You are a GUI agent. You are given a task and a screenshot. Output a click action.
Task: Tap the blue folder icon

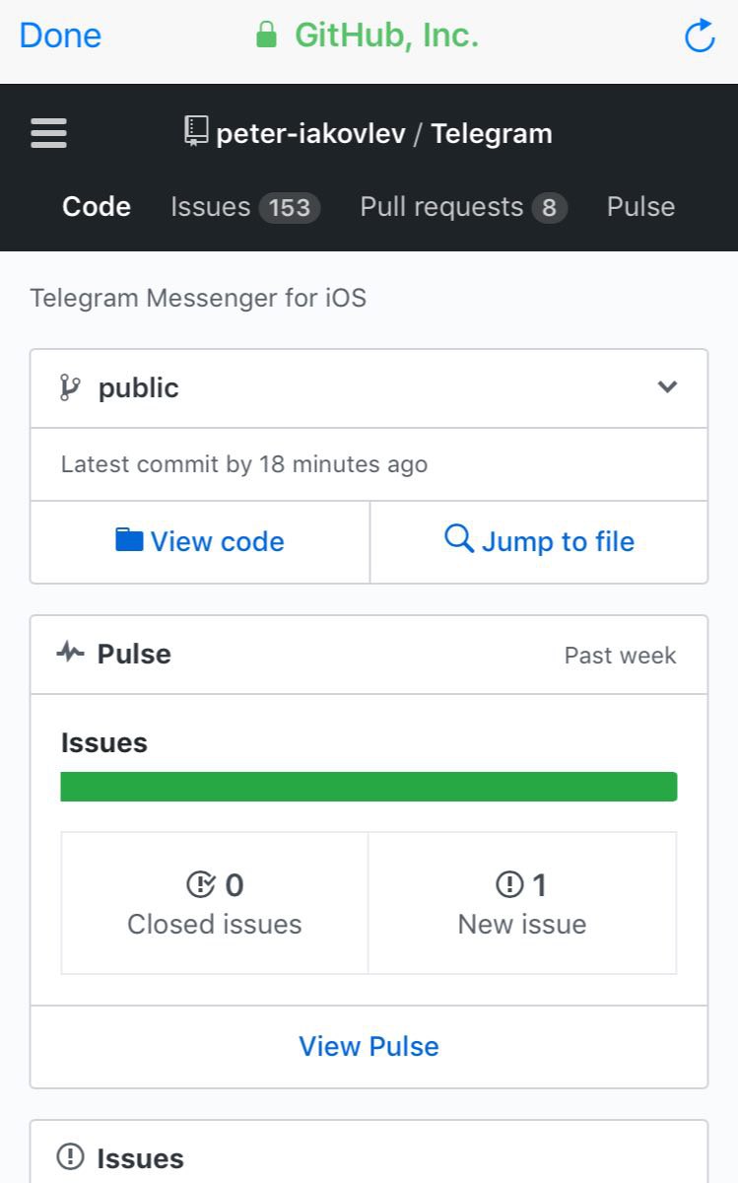(129, 540)
